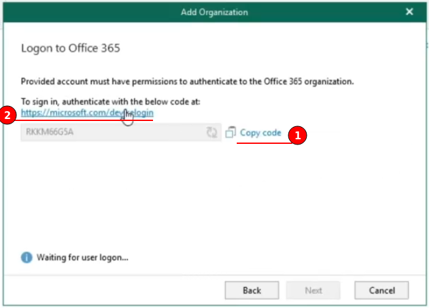This screenshot has width=429, height=308.
Task: Click the Back button
Action: 252,290
